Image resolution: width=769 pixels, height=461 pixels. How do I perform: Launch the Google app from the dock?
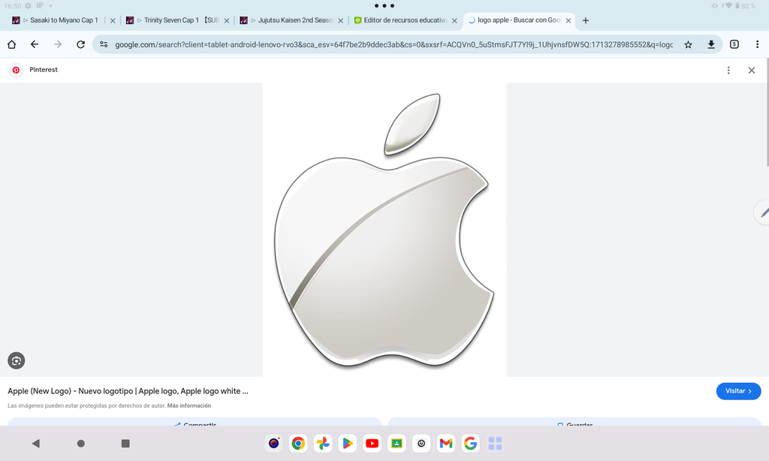(x=470, y=443)
